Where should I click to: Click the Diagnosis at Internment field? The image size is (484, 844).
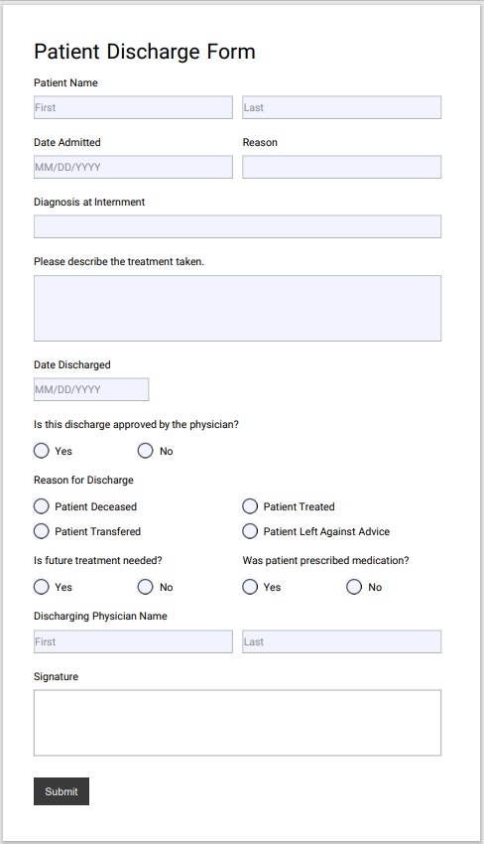(237, 226)
